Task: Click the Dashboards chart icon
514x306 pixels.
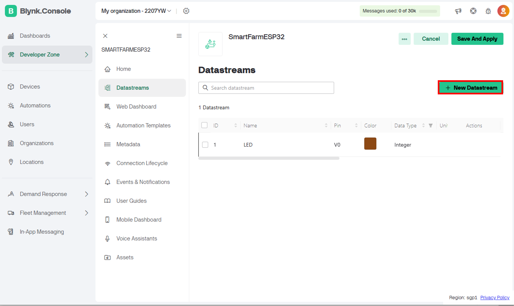Action: pyautogui.click(x=11, y=36)
